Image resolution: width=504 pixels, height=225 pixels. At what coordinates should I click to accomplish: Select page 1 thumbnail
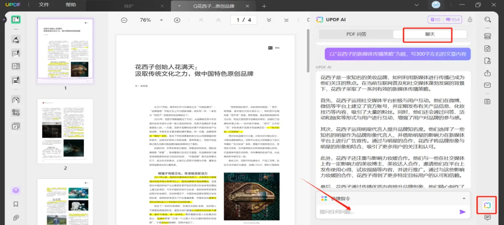pyautogui.click(x=65, y=51)
